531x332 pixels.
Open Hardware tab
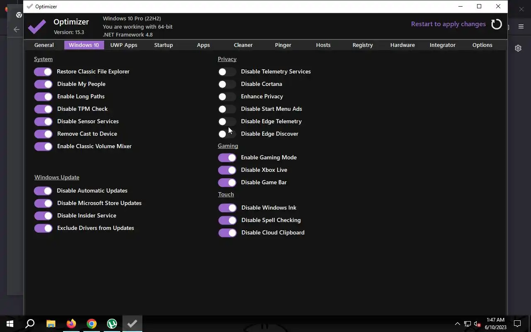pos(402,45)
